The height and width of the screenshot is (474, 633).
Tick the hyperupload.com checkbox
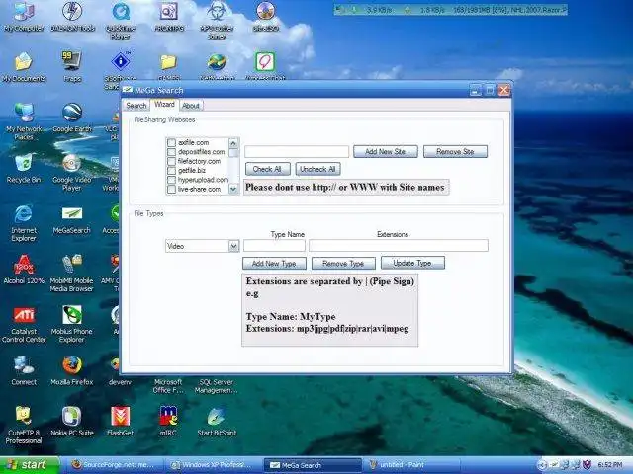tap(171, 180)
